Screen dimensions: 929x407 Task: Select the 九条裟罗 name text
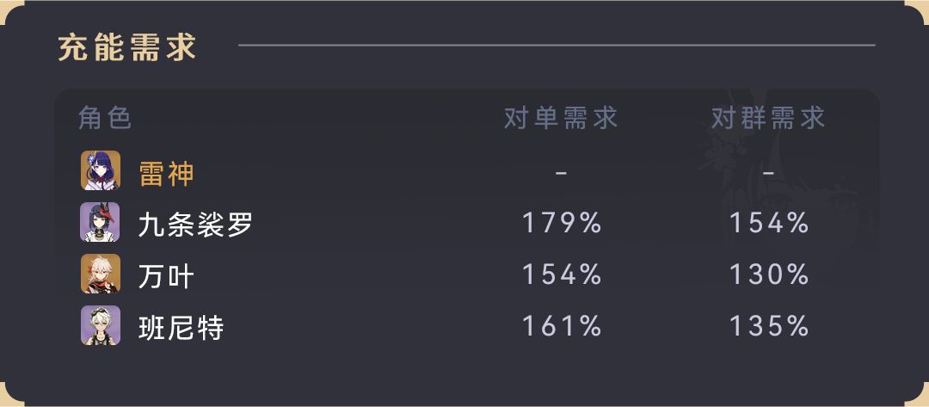(195, 225)
